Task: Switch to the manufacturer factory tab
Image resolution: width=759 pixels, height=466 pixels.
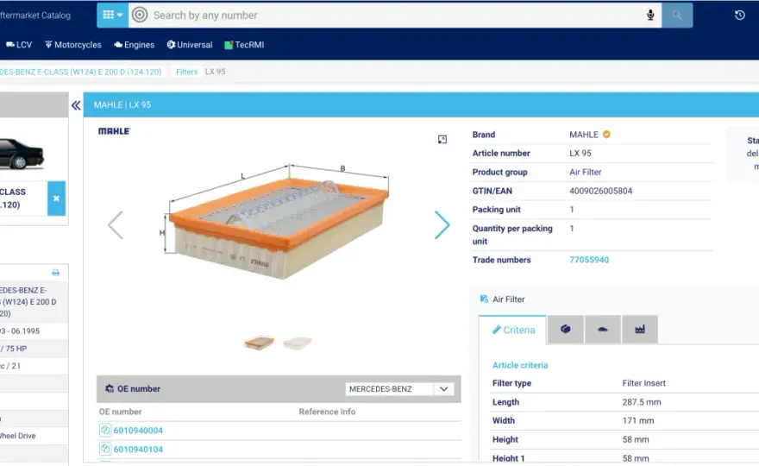Action: pyautogui.click(x=639, y=330)
